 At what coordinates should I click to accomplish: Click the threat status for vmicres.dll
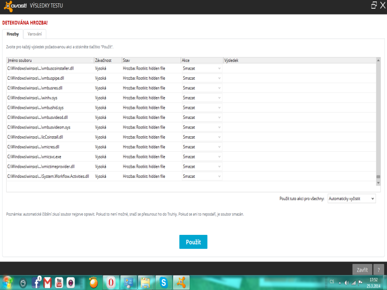coord(144,147)
